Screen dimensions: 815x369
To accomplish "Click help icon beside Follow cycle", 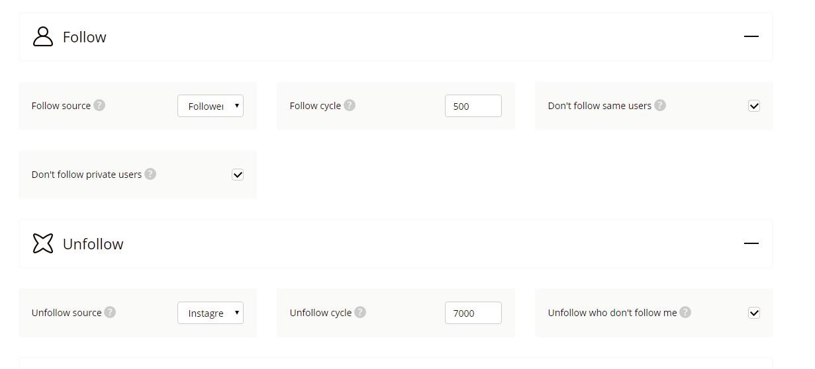I will click(350, 105).
